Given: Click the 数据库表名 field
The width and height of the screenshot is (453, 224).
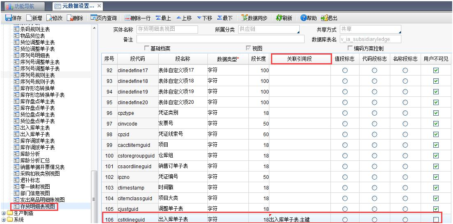Looking at the screenshot, I should click(x=370, y=39).
